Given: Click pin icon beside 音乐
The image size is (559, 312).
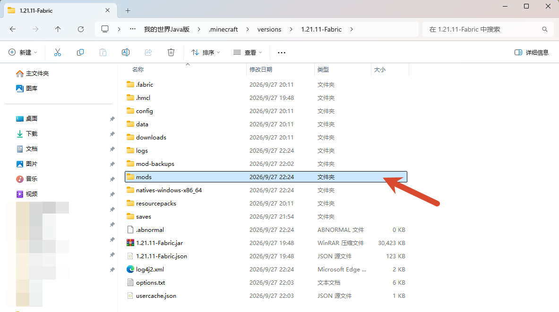Looking at the screenshot, I should coord(112,179).
